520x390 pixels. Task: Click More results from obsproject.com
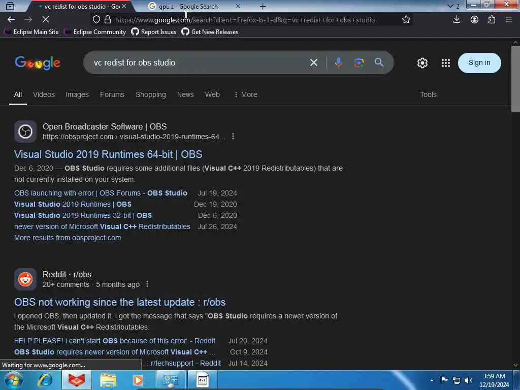68,238
